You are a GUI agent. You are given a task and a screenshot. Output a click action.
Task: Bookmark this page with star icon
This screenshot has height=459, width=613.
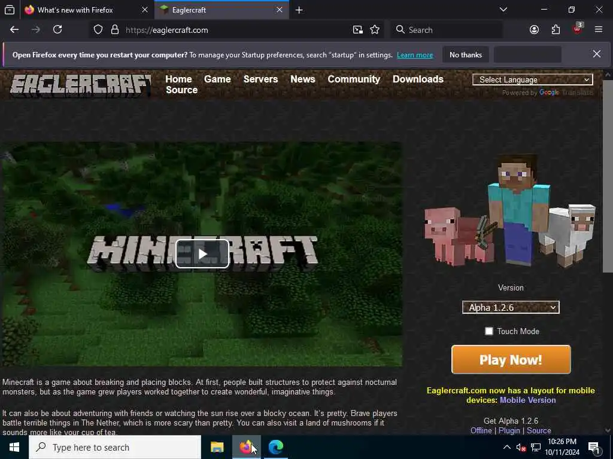pyautogui.click(x=375, y=30)
